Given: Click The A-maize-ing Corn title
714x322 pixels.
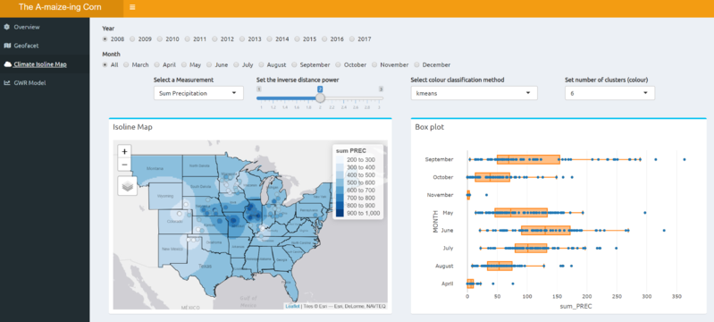Looking at the screenshot, I should (60, 7).
